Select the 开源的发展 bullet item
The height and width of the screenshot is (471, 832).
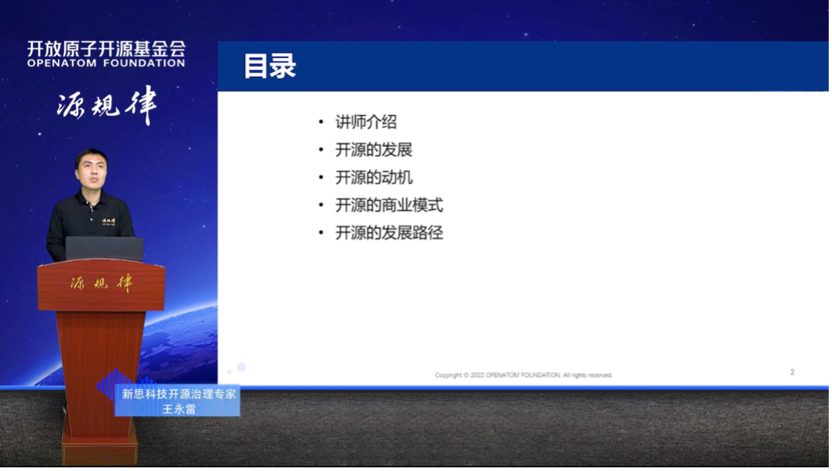[375, 150]
